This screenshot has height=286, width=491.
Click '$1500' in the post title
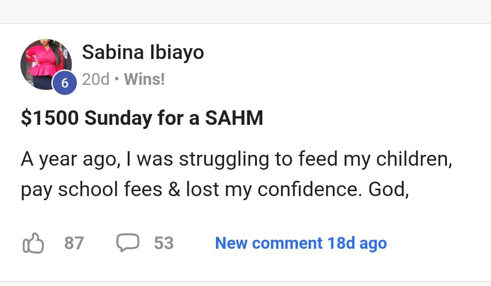[x=50, y=118]
